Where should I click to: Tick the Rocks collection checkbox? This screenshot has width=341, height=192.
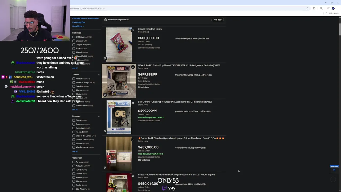74,185
